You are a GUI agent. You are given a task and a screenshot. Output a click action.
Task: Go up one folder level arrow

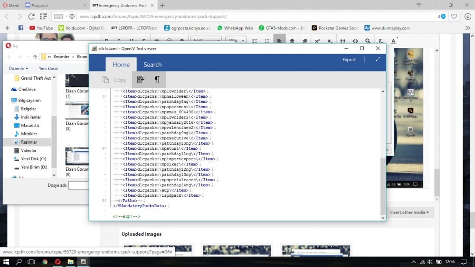click(35, 57)
